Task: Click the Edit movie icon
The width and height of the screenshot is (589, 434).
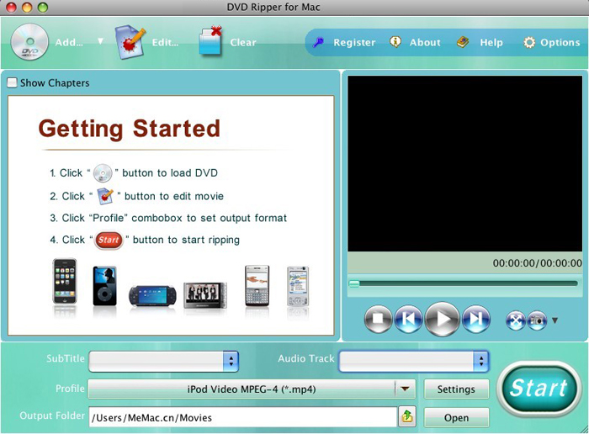Action: [130, 42]
